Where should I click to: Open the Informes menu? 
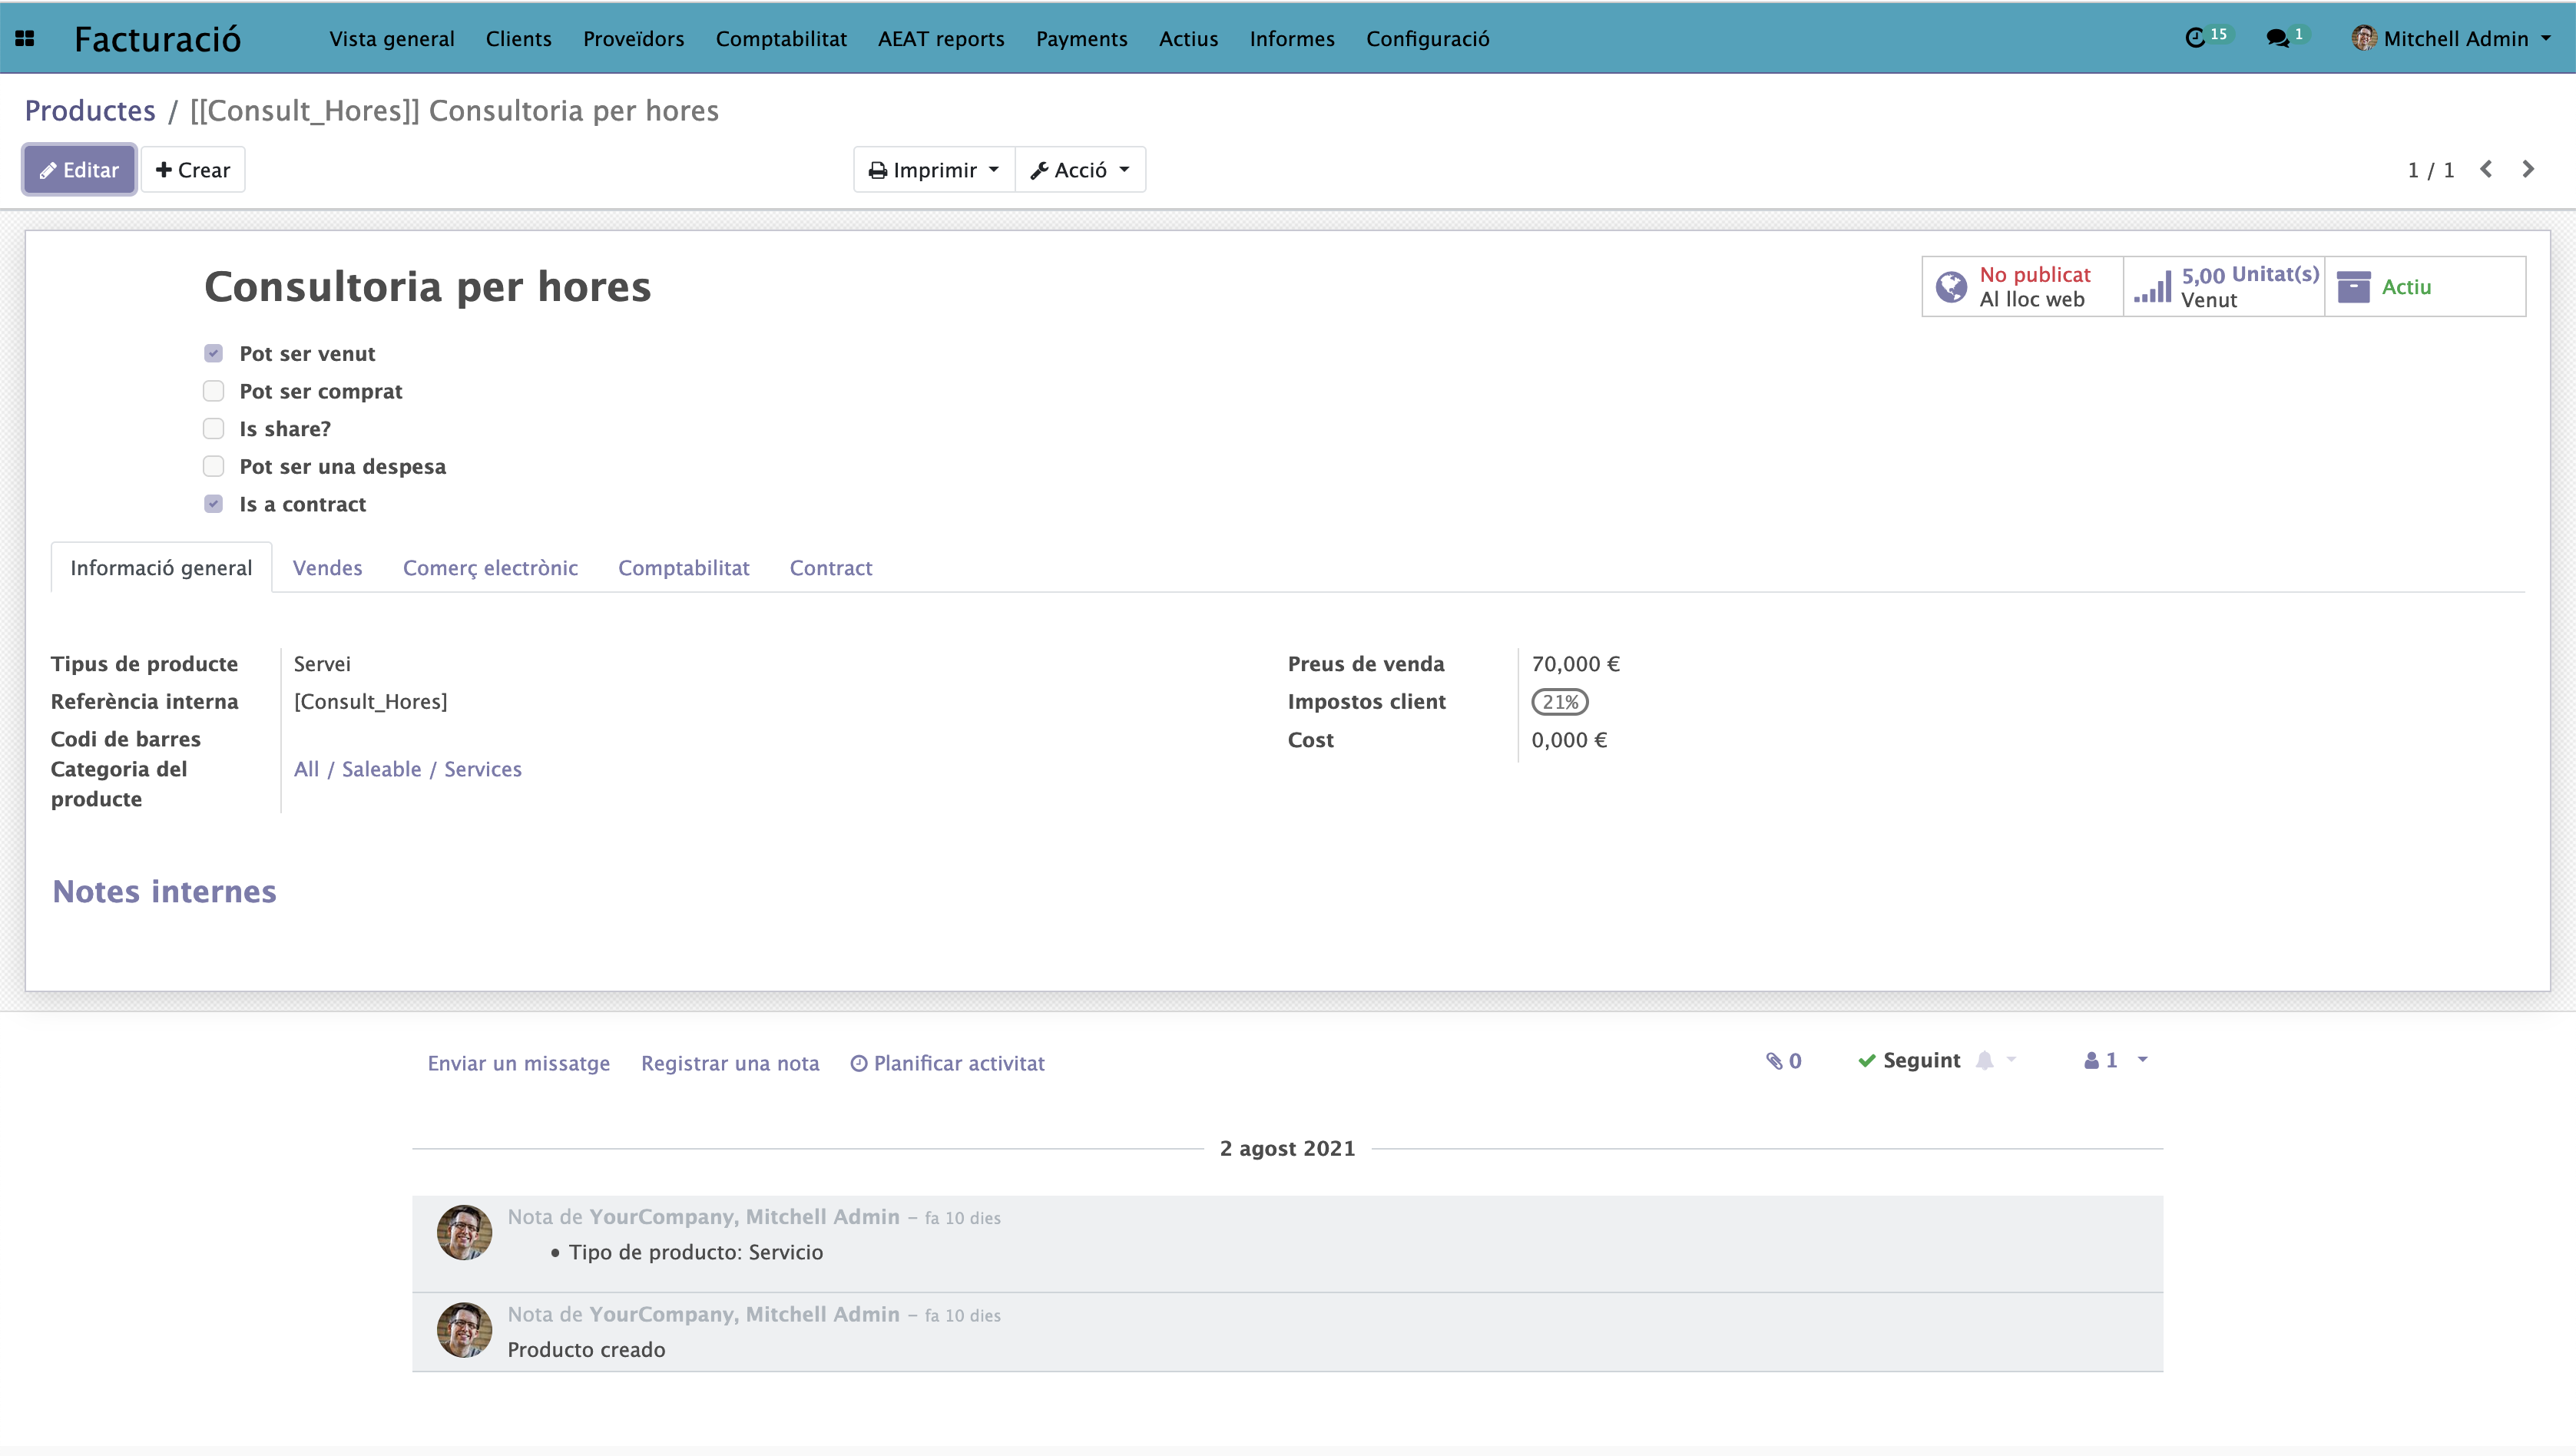coord(1291,38)
